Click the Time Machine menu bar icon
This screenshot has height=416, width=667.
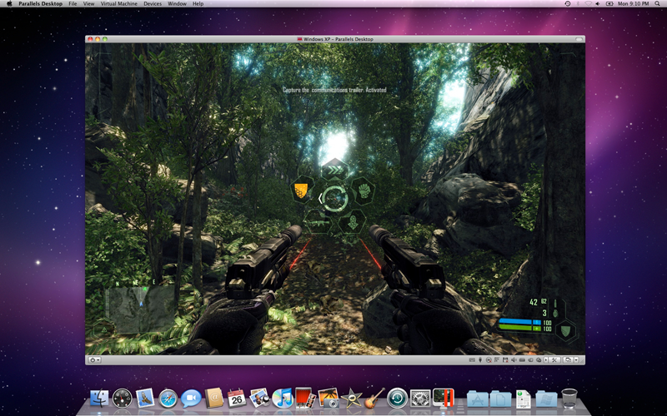[x=568, y=3]
